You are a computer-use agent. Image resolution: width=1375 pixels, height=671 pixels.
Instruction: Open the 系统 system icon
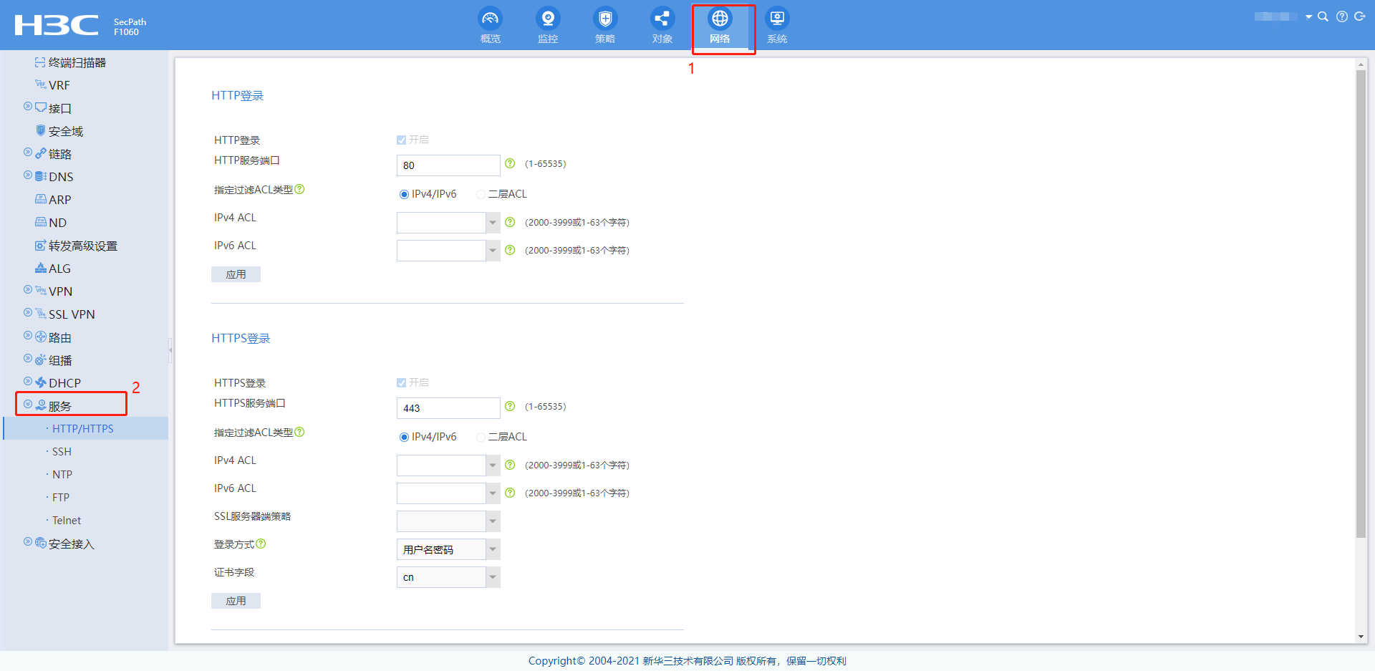coord(777,19)
